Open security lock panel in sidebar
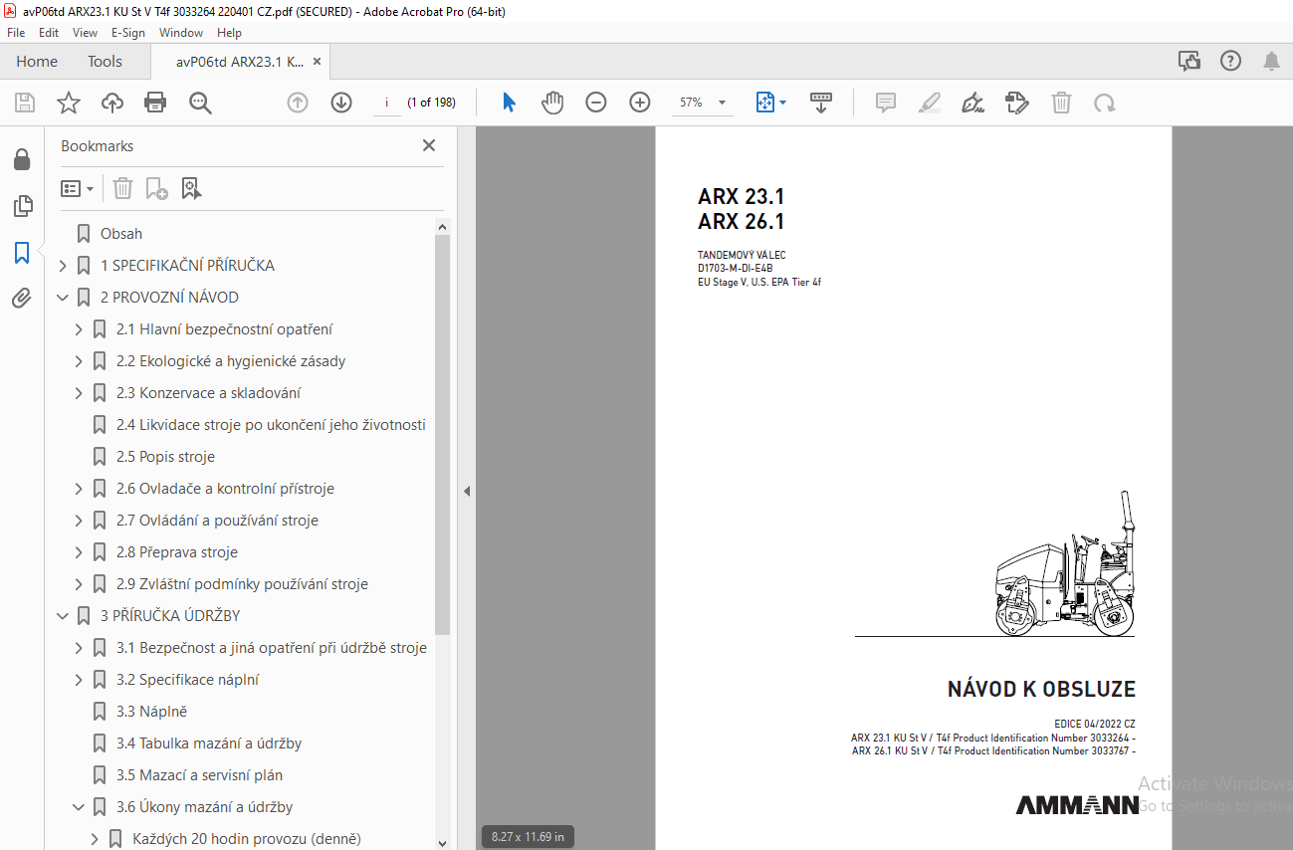Viewport: 1293px width, 850px height. (22, 159)
